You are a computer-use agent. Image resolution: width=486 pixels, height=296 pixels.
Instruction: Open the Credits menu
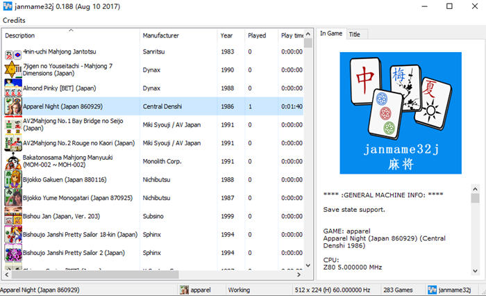pyautogui.click(x=14, y=20)
